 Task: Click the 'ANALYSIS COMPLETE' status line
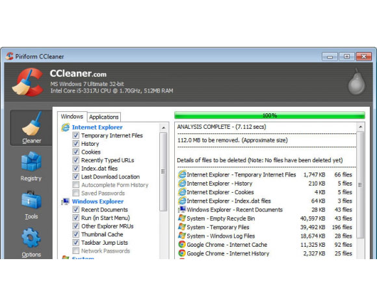tap(222, 127)
